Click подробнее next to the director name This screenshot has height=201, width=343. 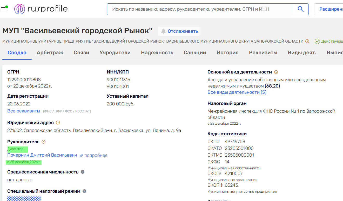(97, 155)
